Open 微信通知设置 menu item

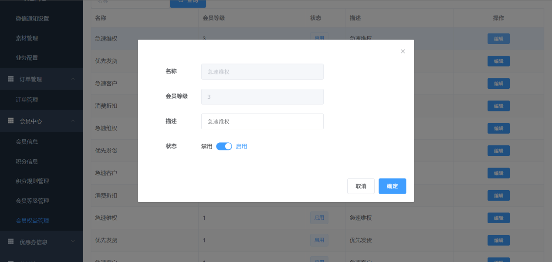click(32, 18)
